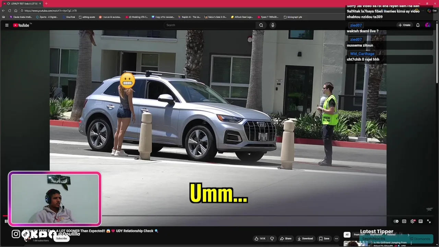Open bibliographi pfe bookmark folder
The height and width of the screenshot is (247, 439).
point(293,17)
